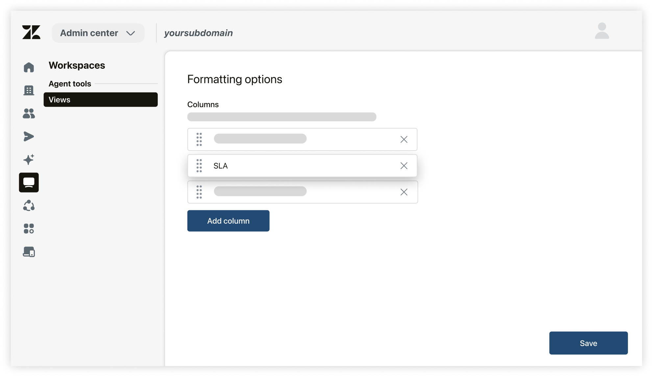
Task: Click the Channels send icon
Action: [29, 136]
